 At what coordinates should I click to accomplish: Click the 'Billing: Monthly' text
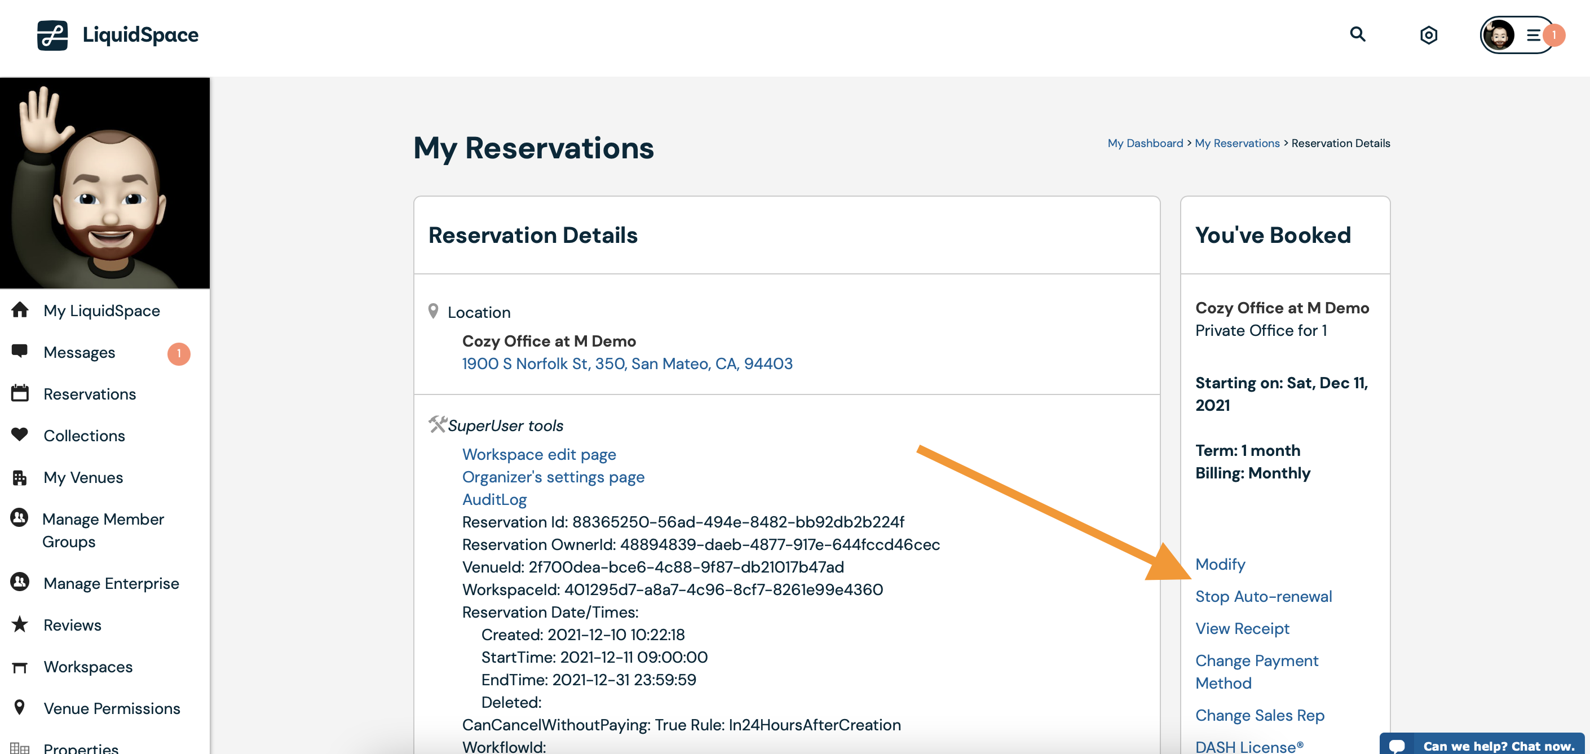[1252, 473]
